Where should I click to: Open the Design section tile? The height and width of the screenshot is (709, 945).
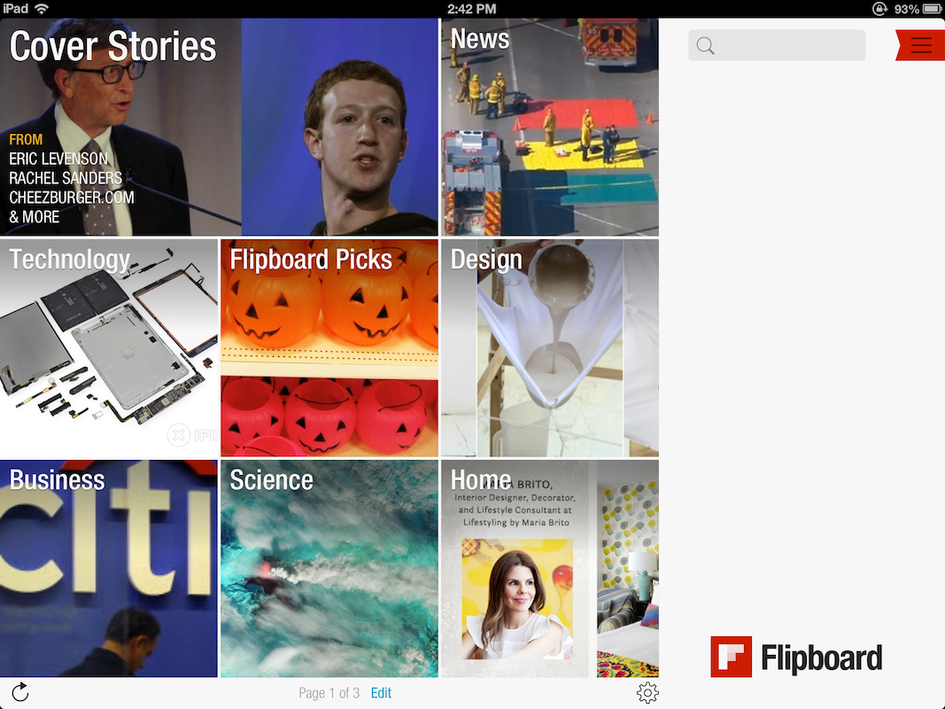coord(550,348)
